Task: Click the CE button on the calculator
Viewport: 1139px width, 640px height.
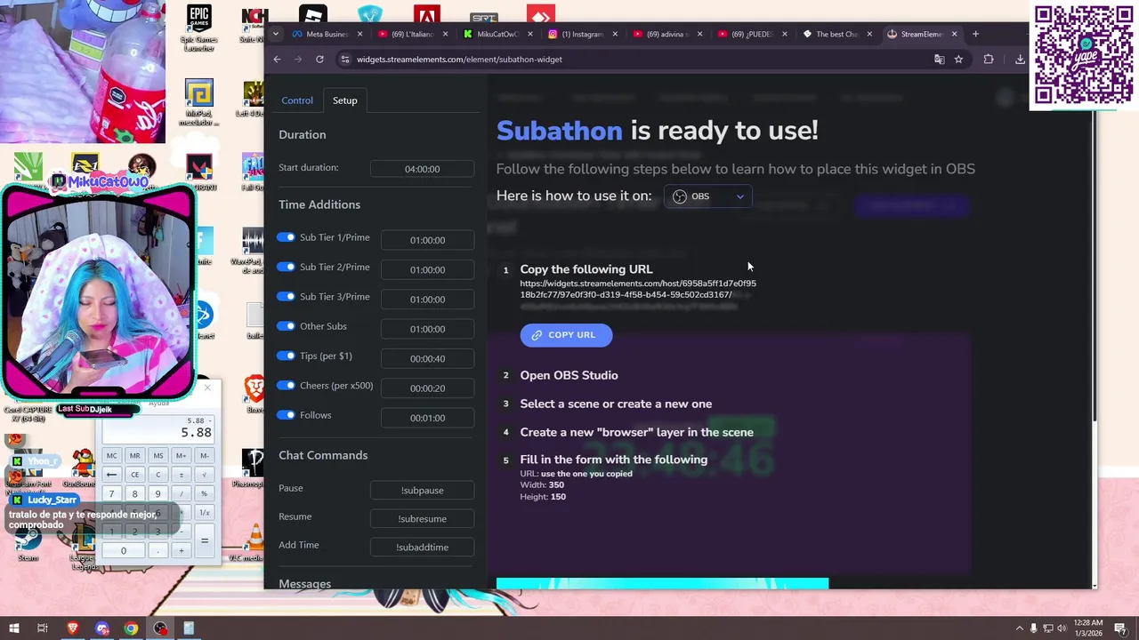Action: tap(134, 475)
